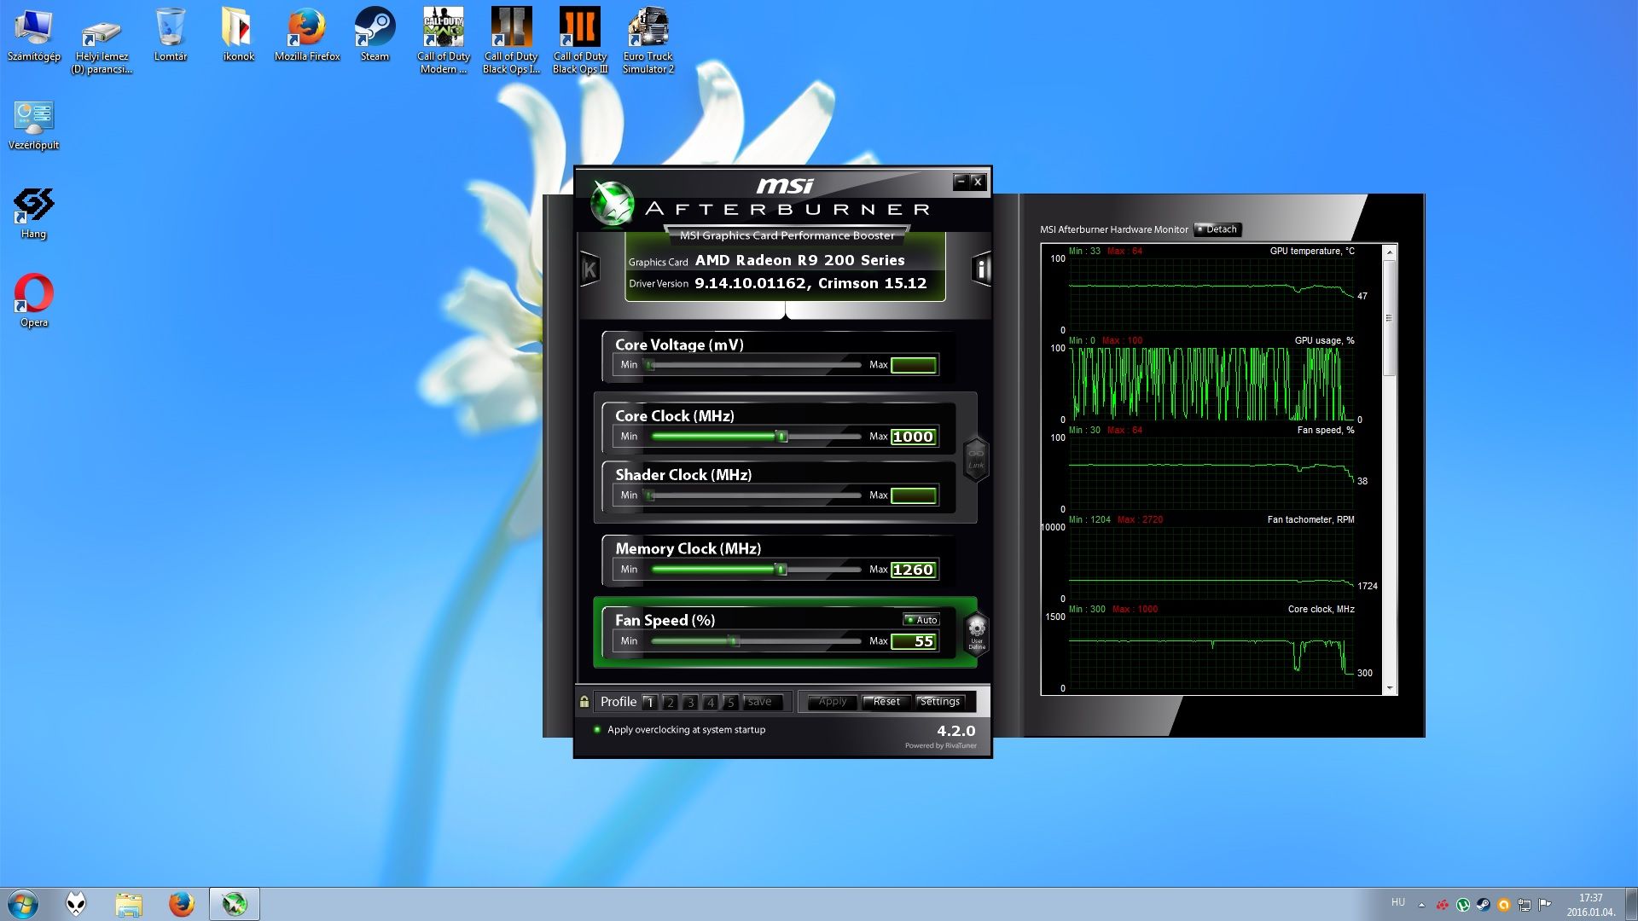The width and height of the screenshot is (1638, 921).
Task: Detach the hardware monitor panel
Action: coord(1217,229)
